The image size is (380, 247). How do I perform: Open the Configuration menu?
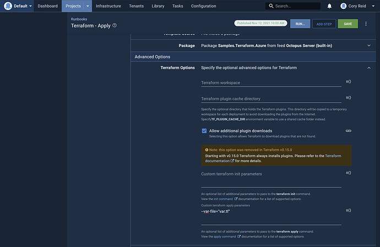tap(203, 6)
